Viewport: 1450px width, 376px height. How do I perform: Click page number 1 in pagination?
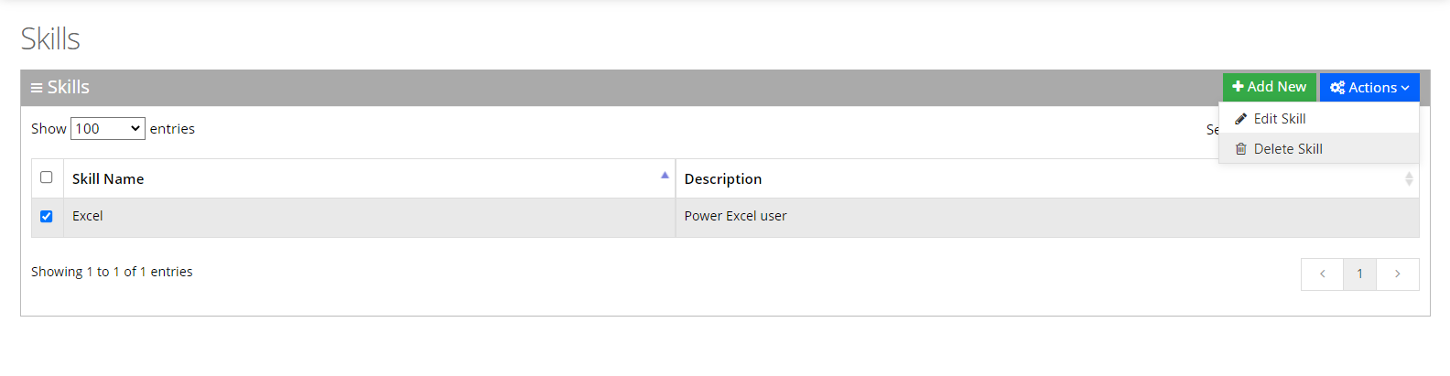pos(1359,274)
